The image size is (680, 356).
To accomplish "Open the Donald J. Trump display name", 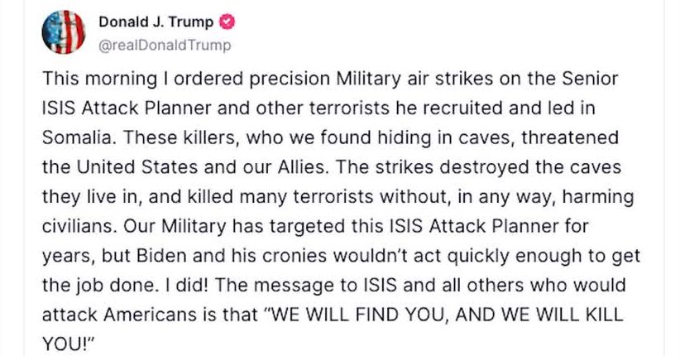I will click(156, 22).
